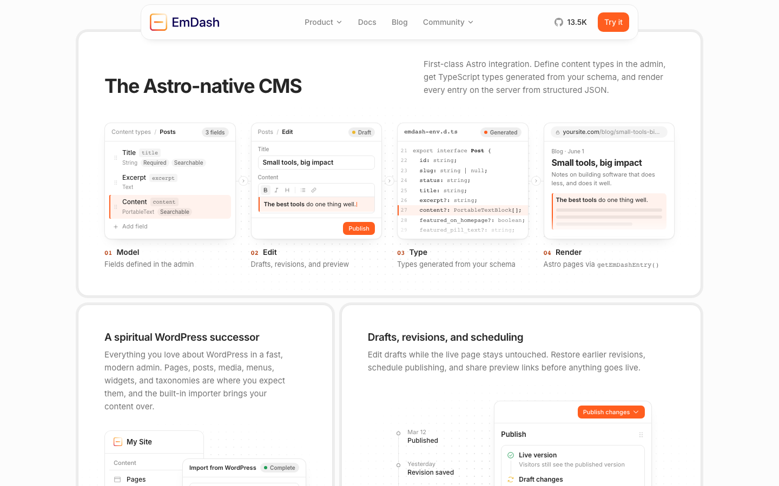Viewport: 779px width, 486px height.
Task: Click the Posts breadcrumb in the Edit card
Action: [x=266, y=132]
